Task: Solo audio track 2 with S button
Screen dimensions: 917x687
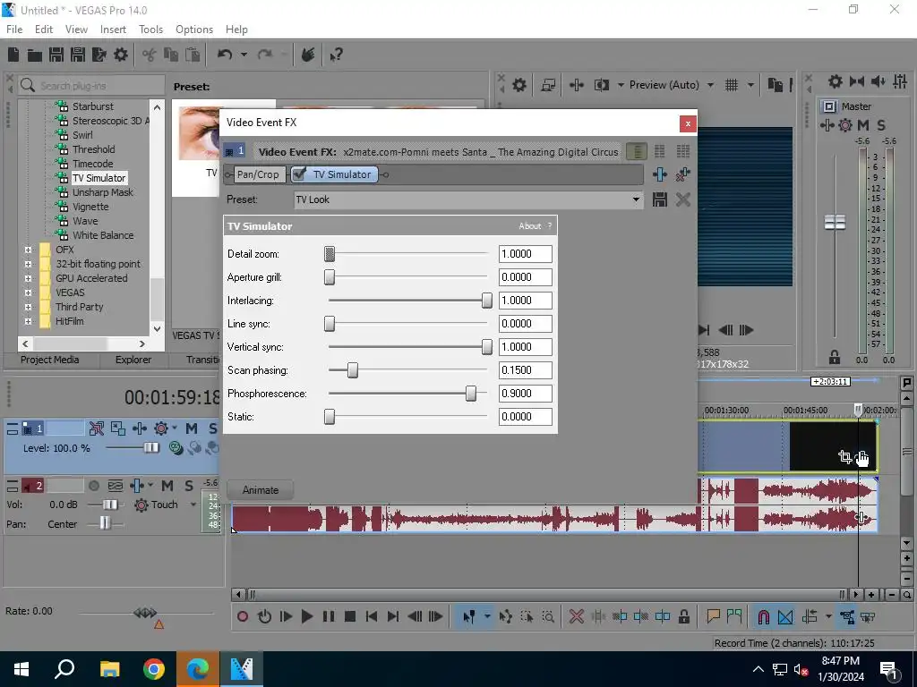Action: (x=188, y=486)
